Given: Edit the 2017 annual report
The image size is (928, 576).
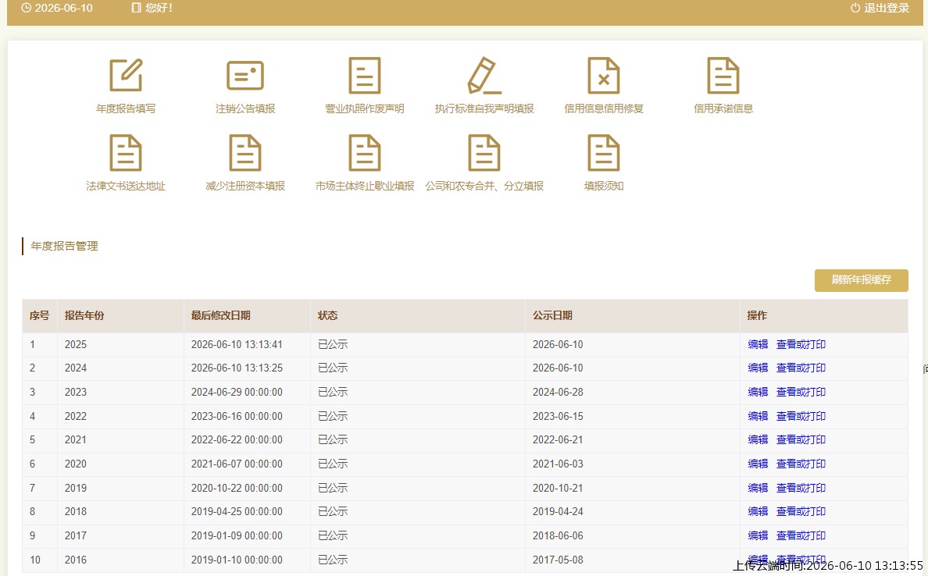Looking at the screenshot, I should click(758, 535).
